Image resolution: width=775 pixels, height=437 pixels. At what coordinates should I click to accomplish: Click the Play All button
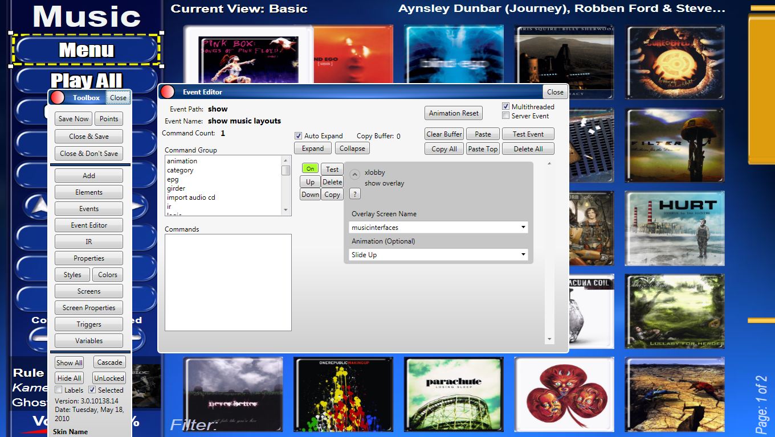(x=86, y=80)
